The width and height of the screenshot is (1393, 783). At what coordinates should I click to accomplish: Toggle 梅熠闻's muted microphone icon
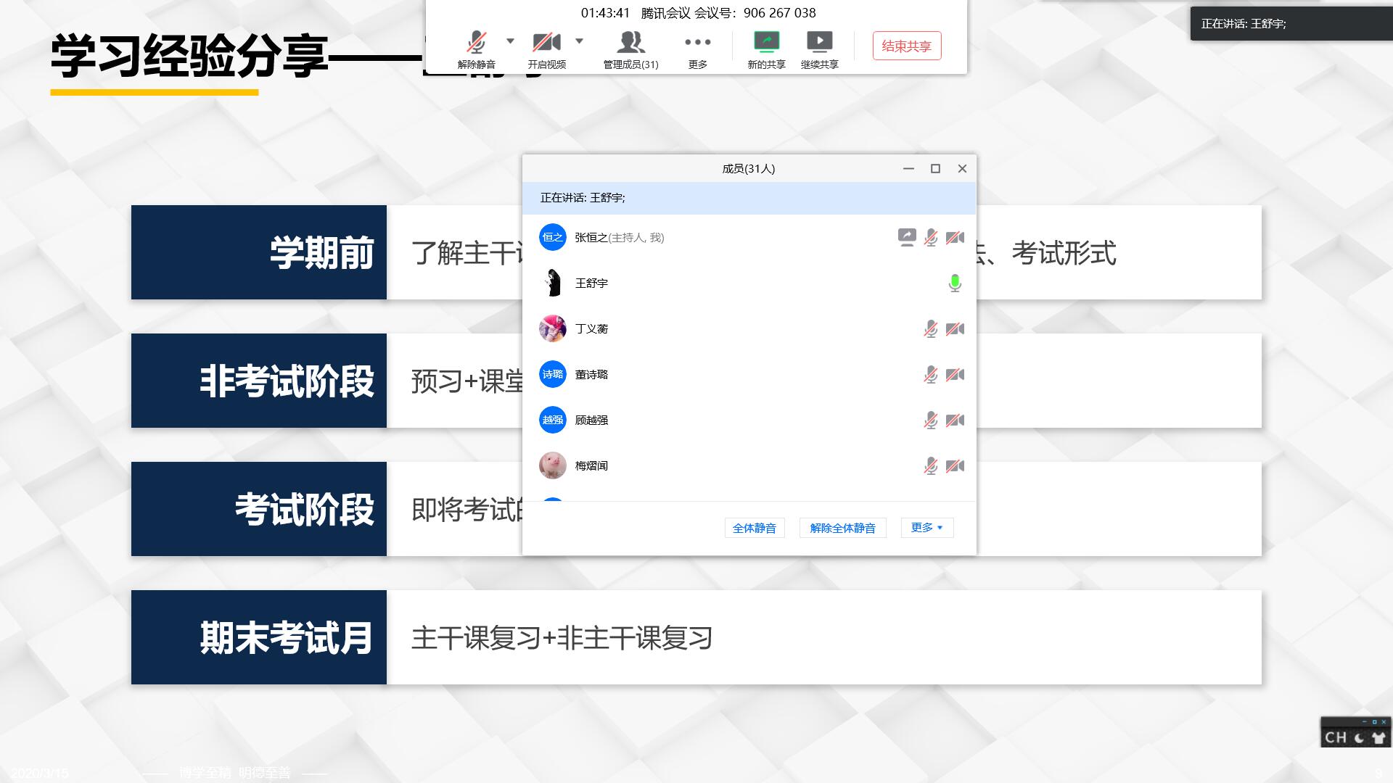coord(930,466)
